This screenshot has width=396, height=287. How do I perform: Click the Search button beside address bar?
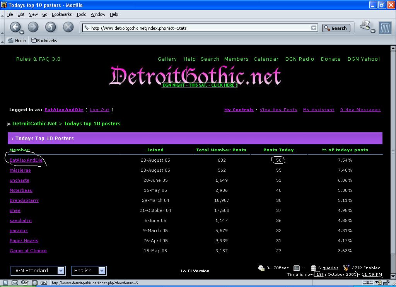pyautogui.click(x=336, y=28)
